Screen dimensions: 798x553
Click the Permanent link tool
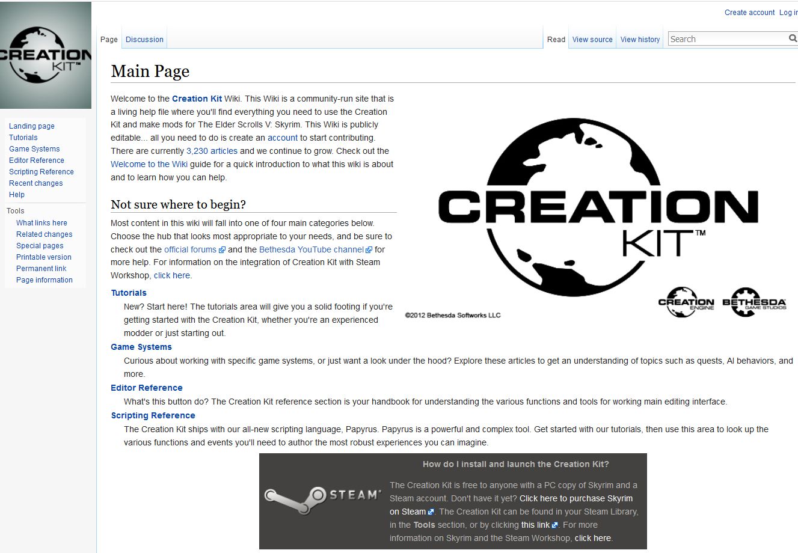[x=41, y=269]
